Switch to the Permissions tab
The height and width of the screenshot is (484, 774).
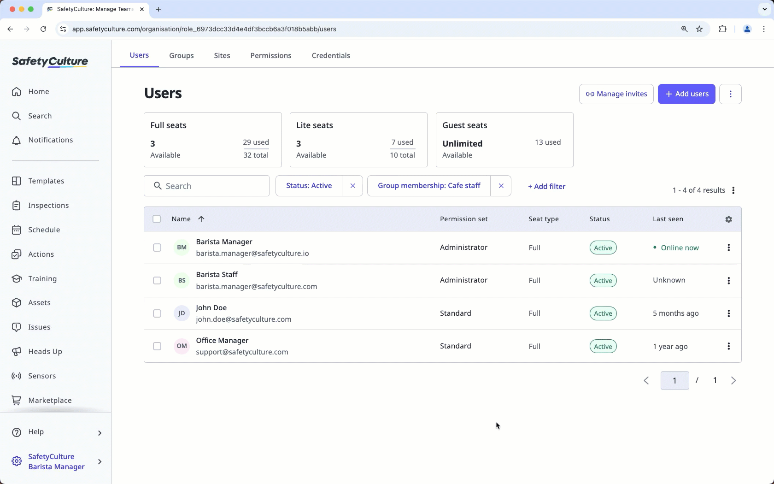point(271,55)
